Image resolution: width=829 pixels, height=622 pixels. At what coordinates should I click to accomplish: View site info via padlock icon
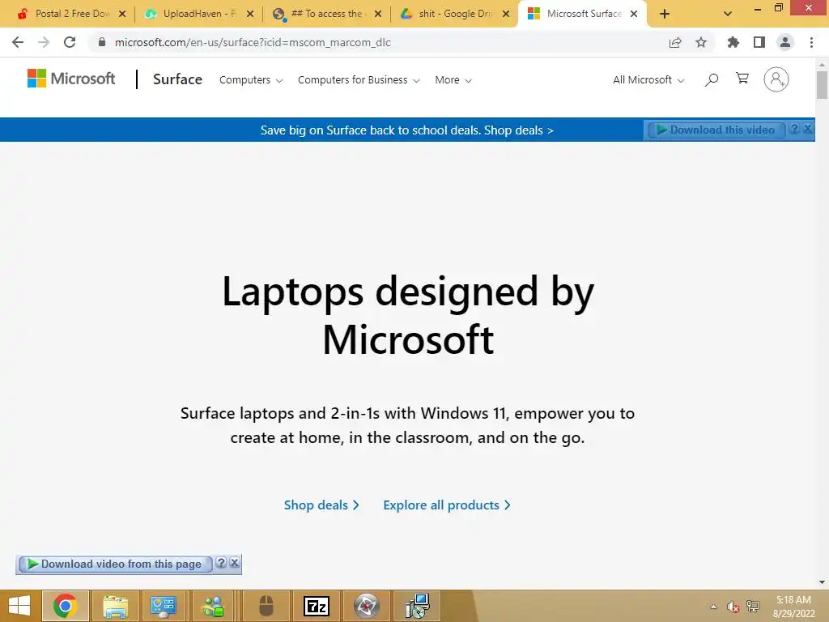pos(102,42)
